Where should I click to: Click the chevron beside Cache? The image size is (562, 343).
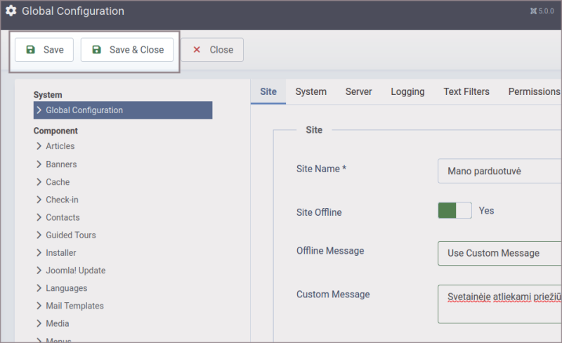(x=39, y=182)
